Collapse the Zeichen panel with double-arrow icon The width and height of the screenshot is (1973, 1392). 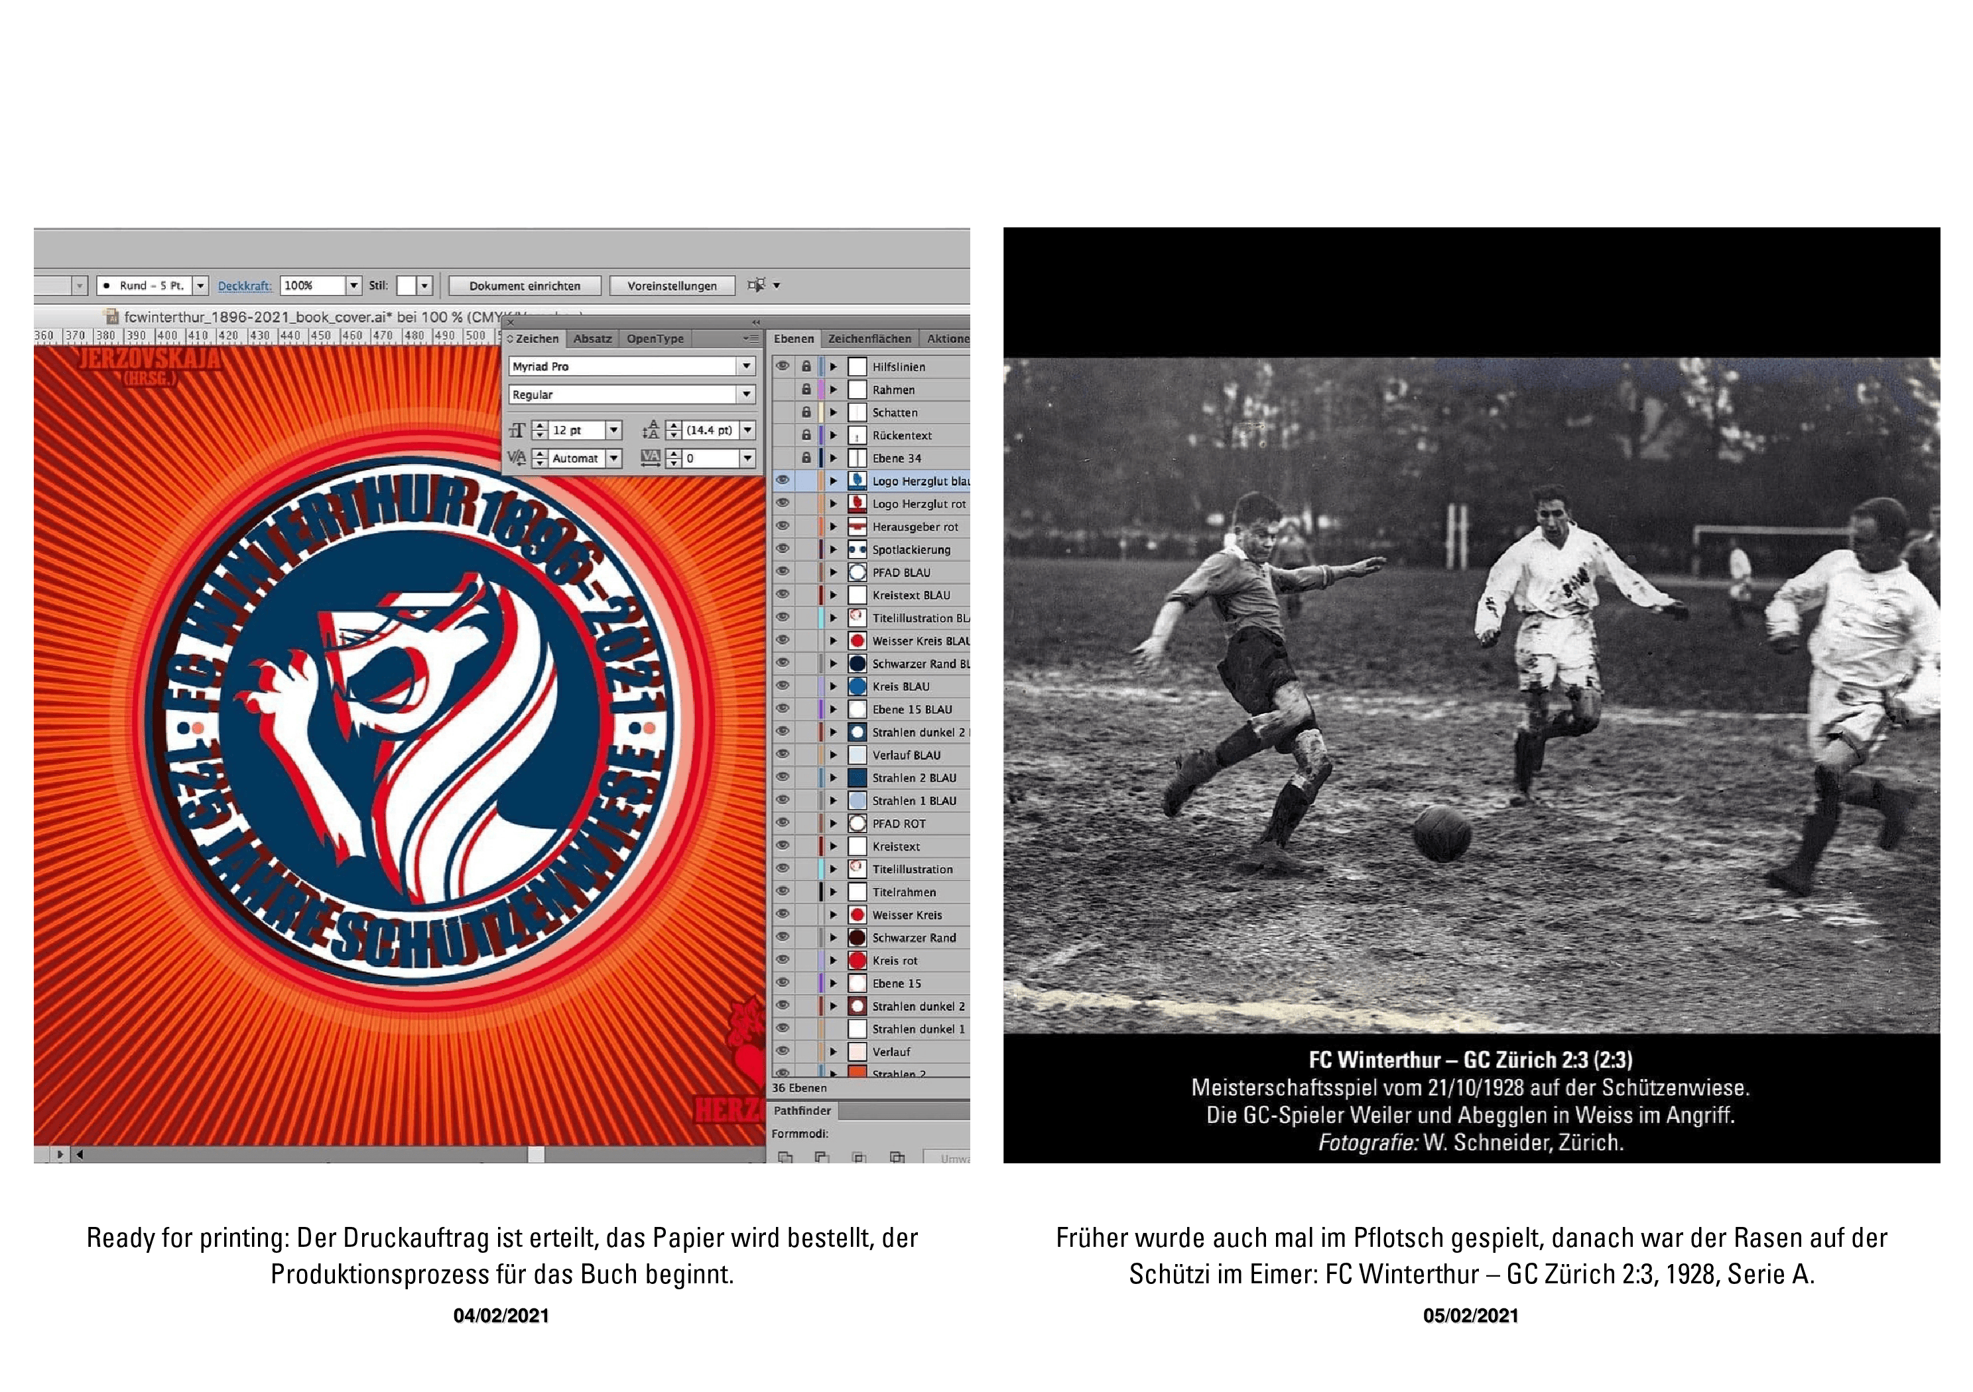(756, 323)
